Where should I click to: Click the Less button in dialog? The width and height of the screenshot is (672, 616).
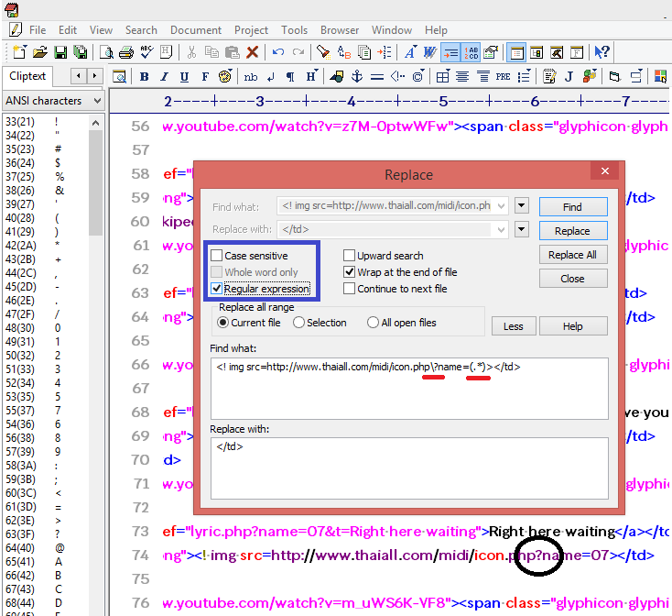click(x=514, y=326)
